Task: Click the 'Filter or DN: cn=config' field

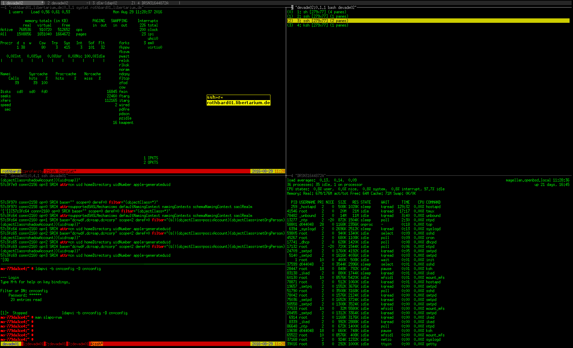Action: click(24, 291)
